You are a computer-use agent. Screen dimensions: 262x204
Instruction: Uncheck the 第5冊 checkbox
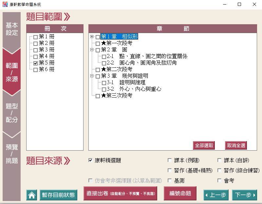tap(35, 63)
